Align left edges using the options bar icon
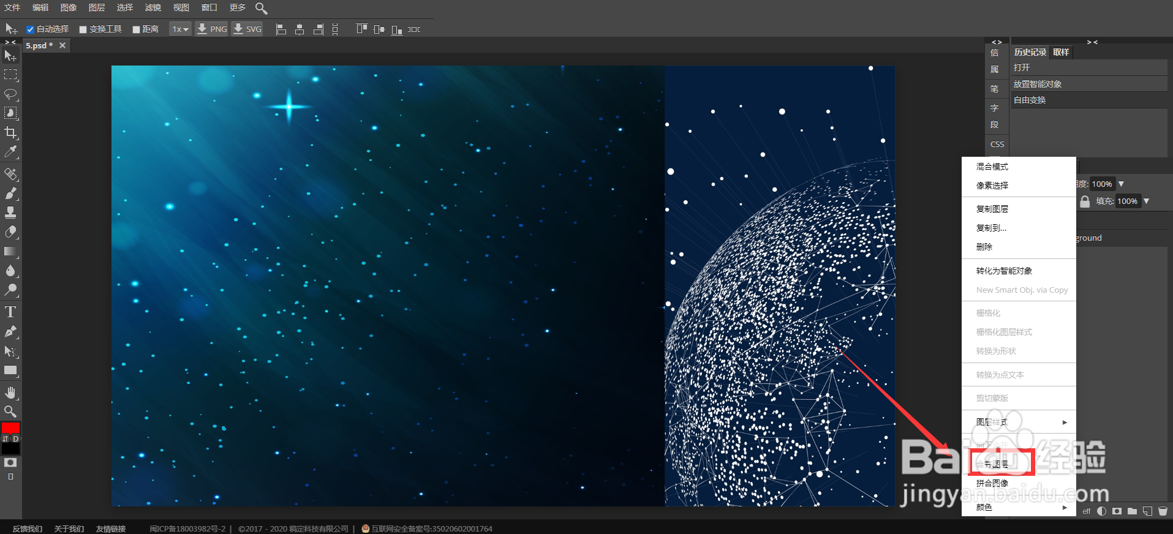The width and height of the screenshot is (1173, 534). coord(281,29)
